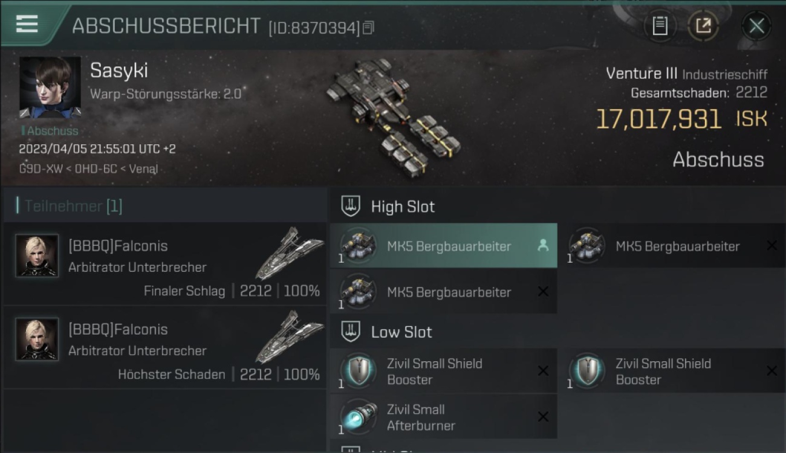Click the person icon on first Bergbauarbeiter
This screenshot has height=453, width=786.
coord(543,245)
